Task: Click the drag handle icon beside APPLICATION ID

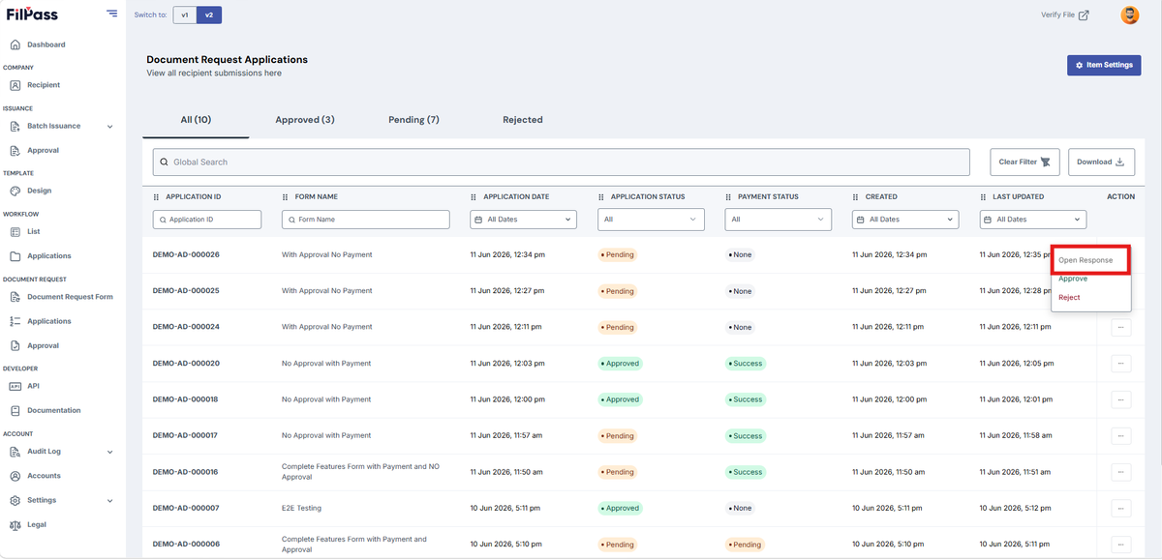Action: pyautogui.click(x=157, y=197)
